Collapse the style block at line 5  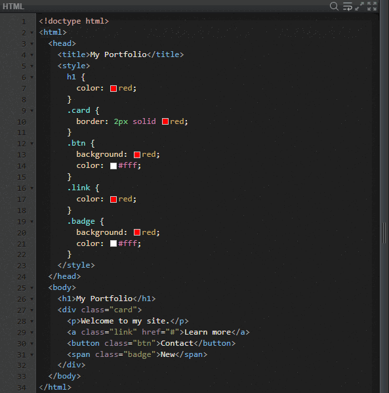pyautogui.click(x=32, y=66)
